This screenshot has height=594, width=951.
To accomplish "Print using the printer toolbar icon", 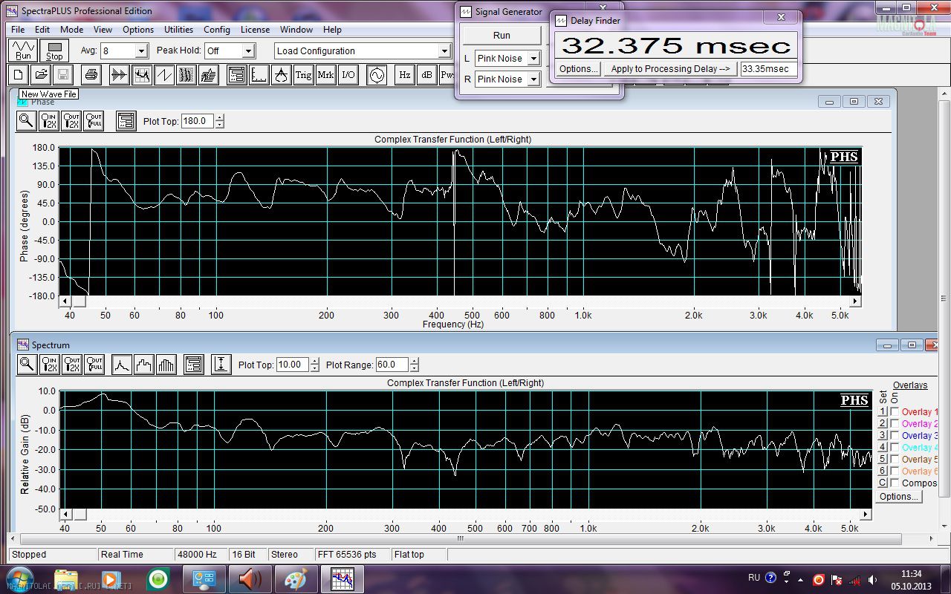I will [x=91, y=75].
